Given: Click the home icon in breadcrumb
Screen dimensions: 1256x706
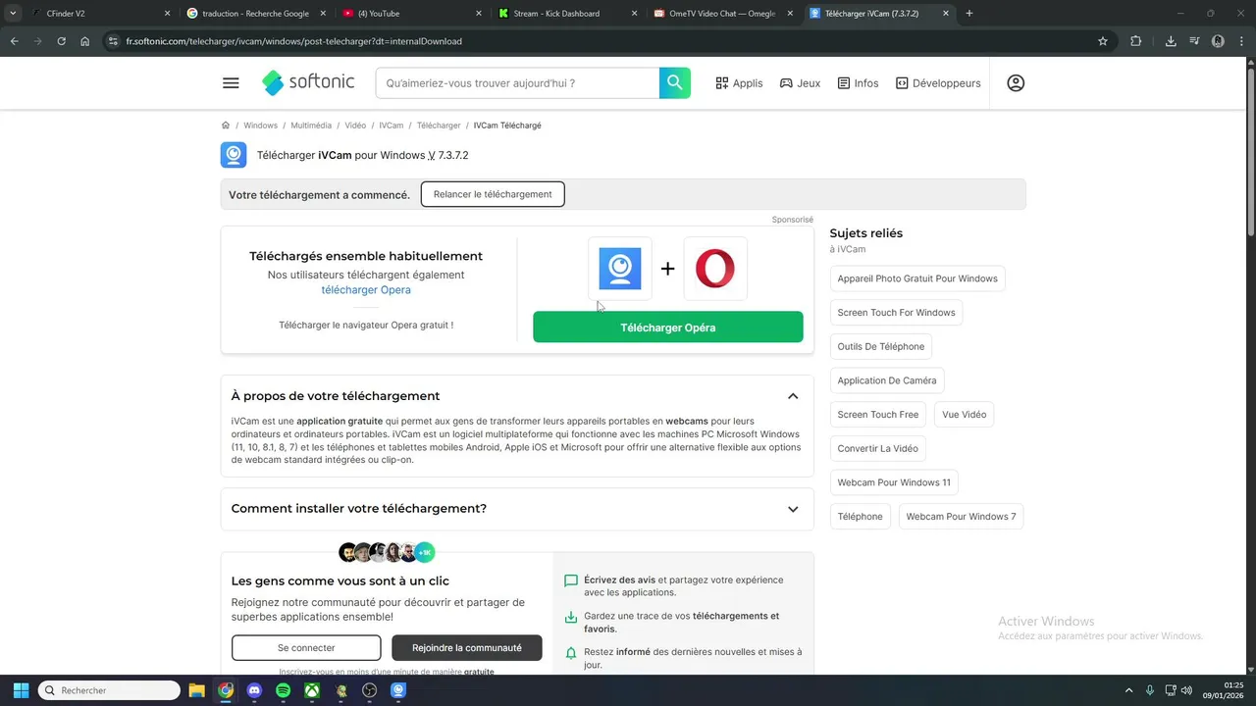Looking at the screenshot, I should (x=226, y=126).
